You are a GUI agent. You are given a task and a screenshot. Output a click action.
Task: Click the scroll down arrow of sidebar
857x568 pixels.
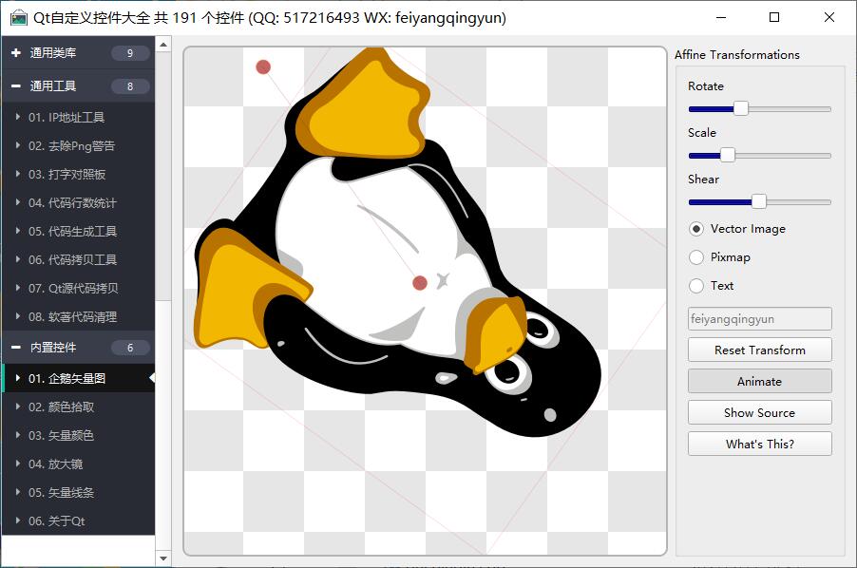tap(163, 559)
